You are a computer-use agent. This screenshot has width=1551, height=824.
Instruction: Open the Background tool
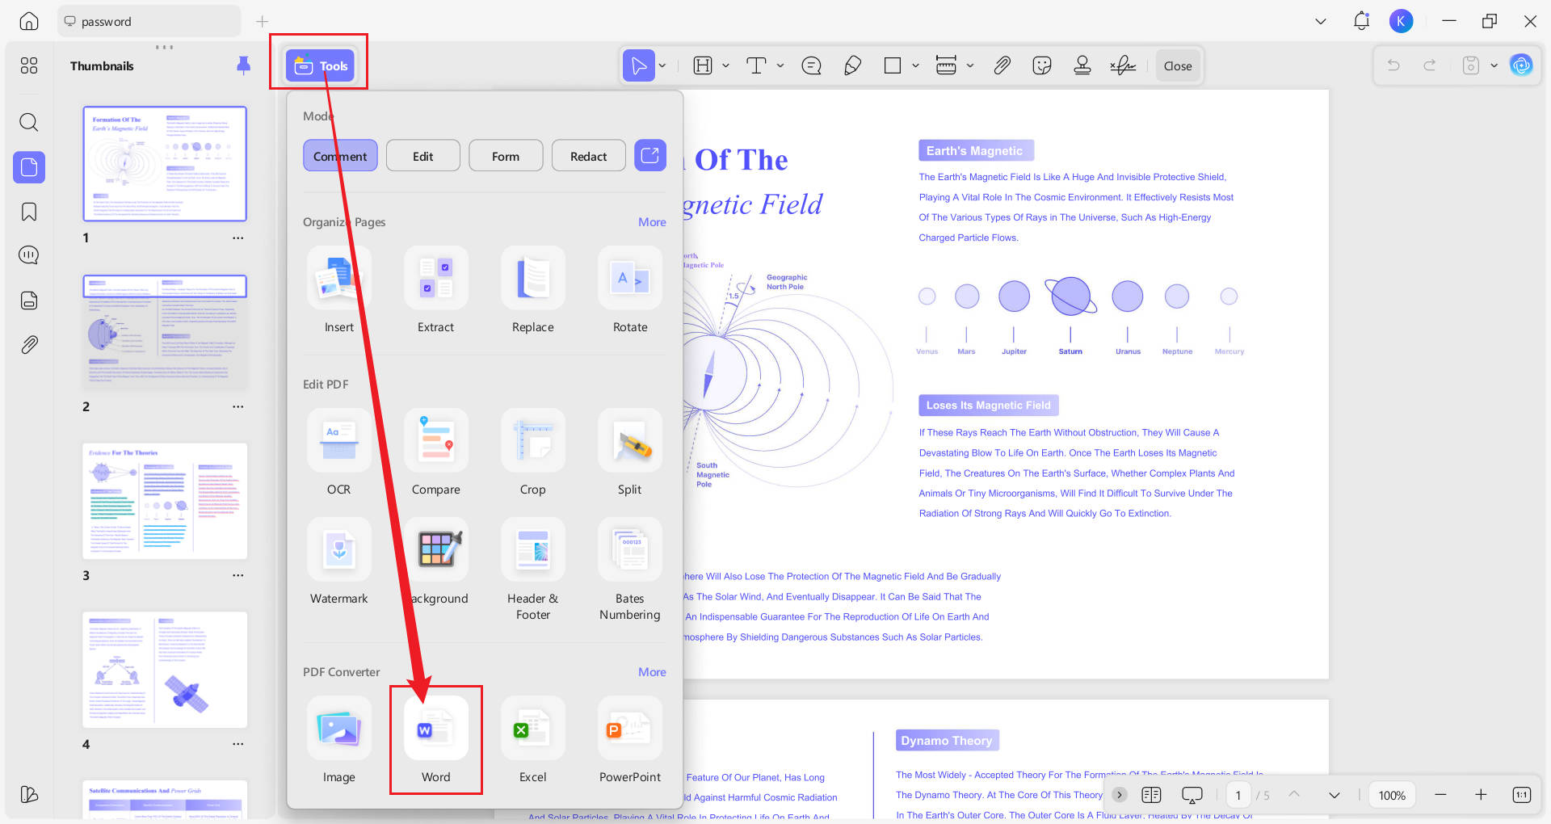tap(436, 562)
